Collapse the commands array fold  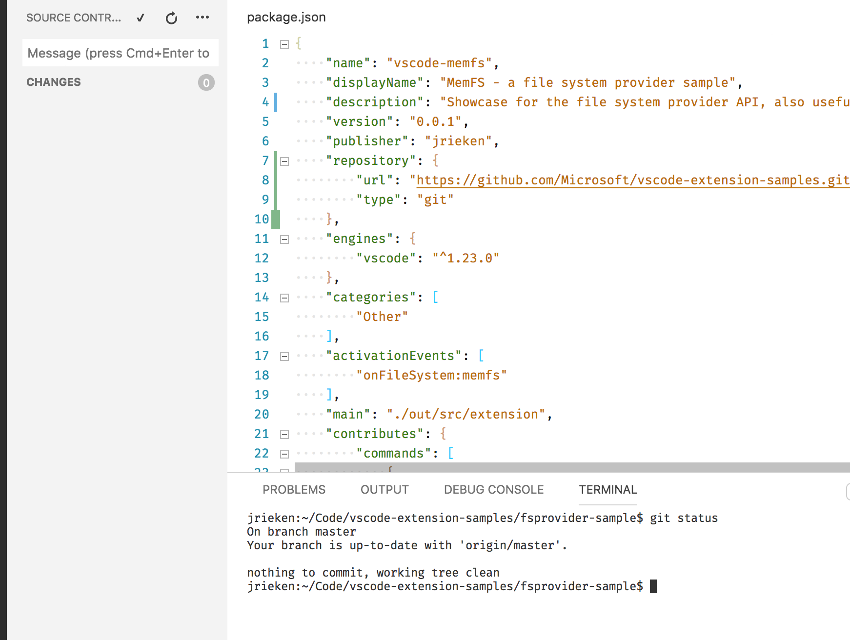tap(283, 453)
